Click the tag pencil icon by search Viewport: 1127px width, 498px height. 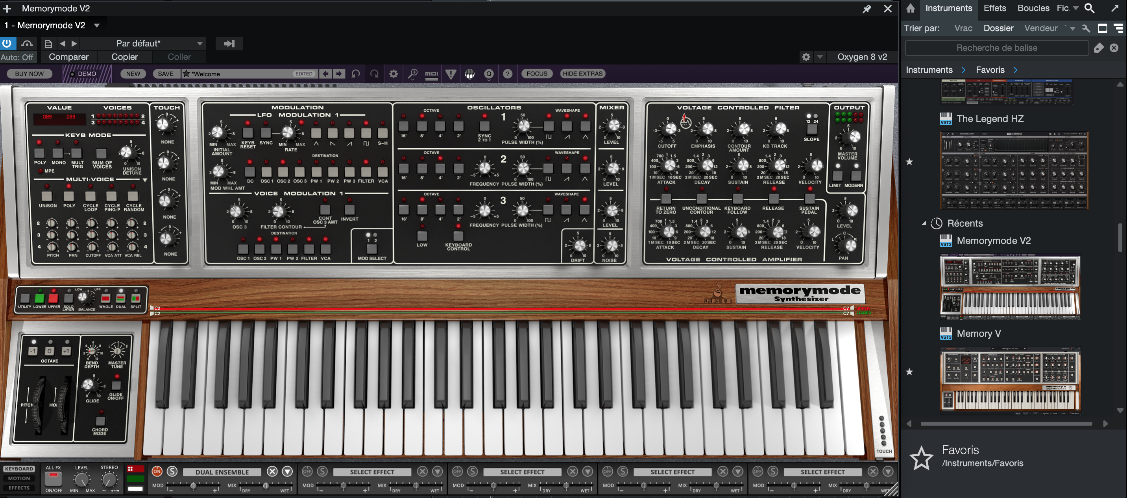1098,48
